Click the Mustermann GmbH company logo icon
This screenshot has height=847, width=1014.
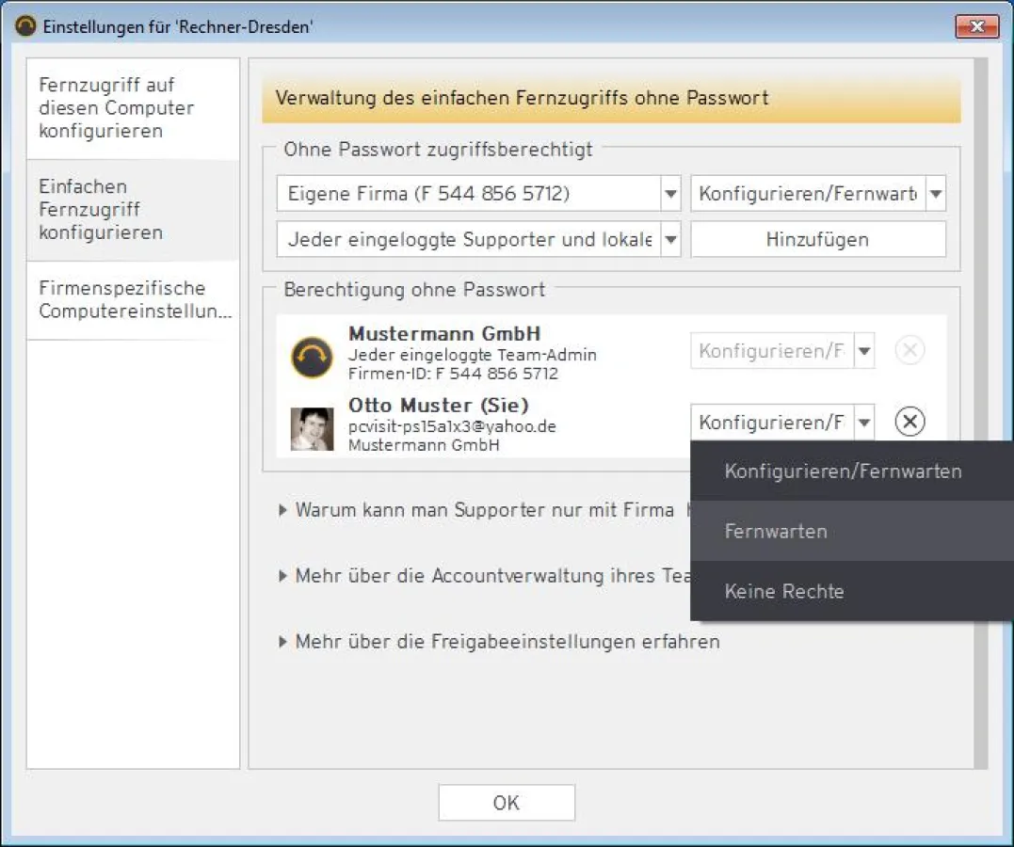(312, 357)
